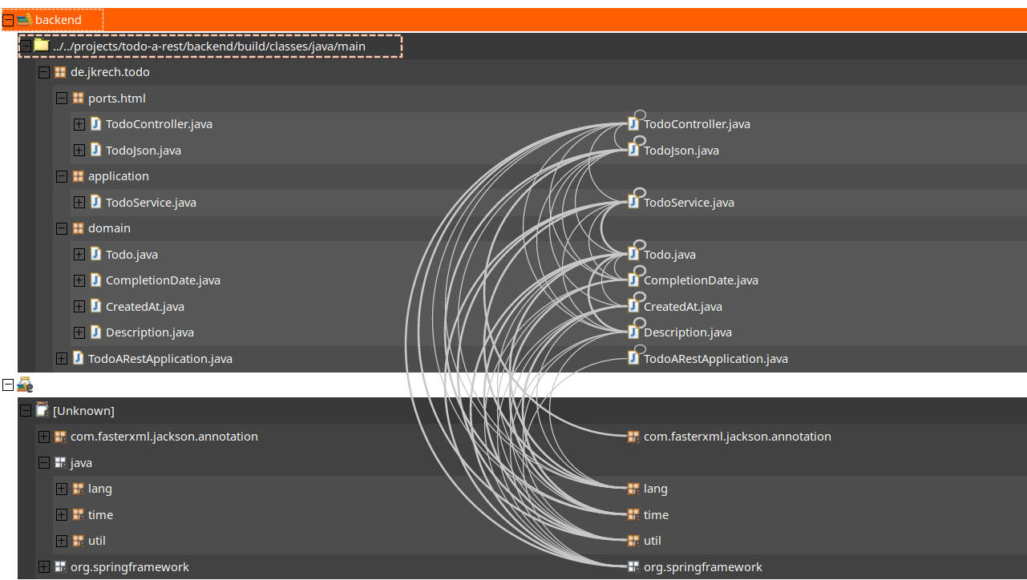Expand TodoService.java in left tree
This screenshot has height=580, width=1027.
[79, 203]
